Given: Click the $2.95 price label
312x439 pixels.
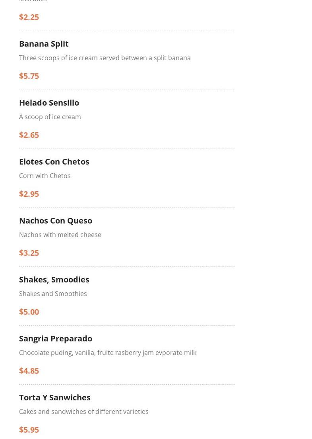Looking at the screenshot, I should pyautogui.click(x=29, y=194).
